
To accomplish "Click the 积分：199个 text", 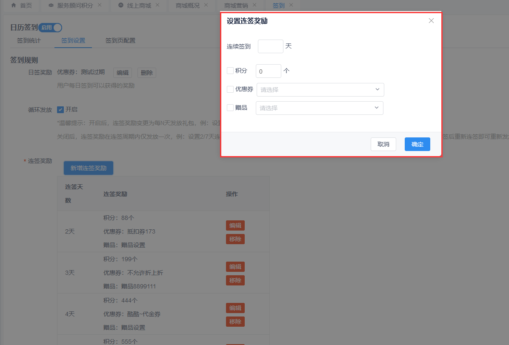I will [120, 259].
